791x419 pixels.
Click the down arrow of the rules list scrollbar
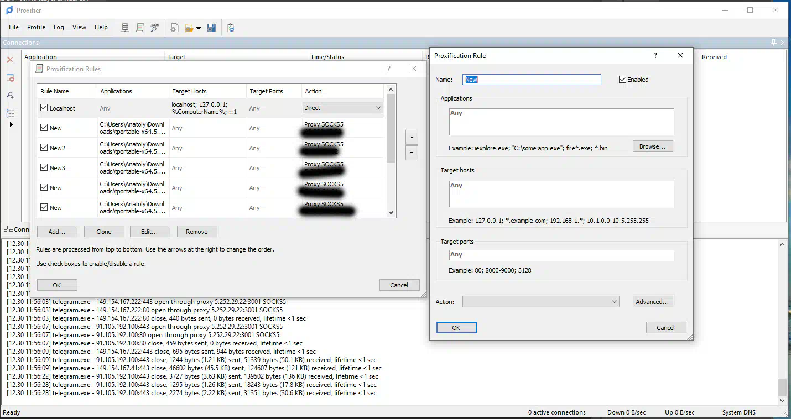coord(391,212)
